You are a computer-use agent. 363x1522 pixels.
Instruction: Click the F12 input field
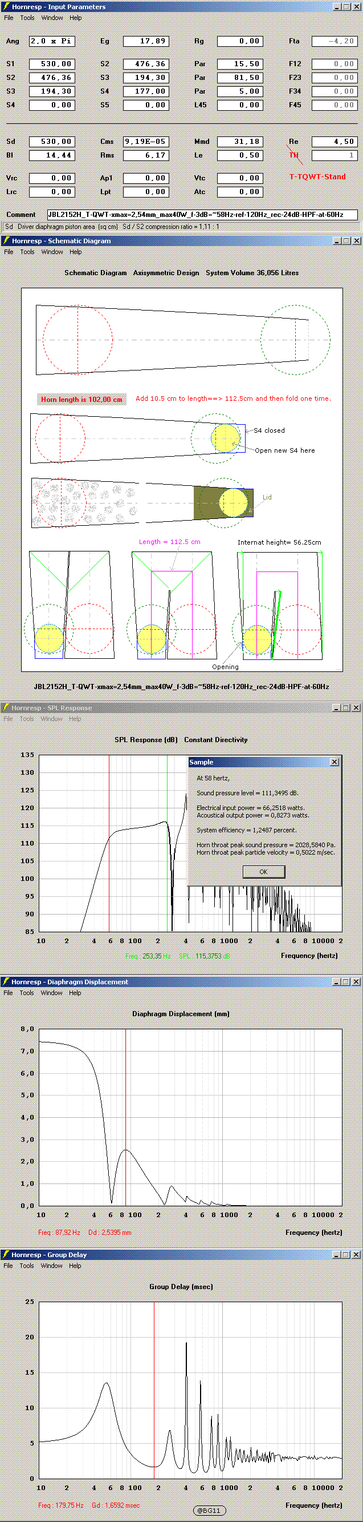coord(334,64)
